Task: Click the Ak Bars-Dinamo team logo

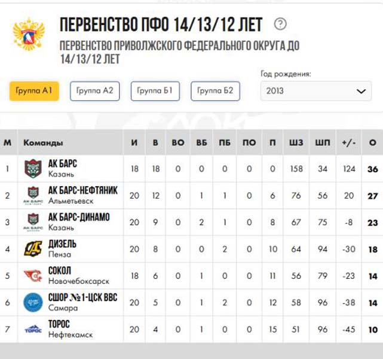Action: tap(33, 221)
